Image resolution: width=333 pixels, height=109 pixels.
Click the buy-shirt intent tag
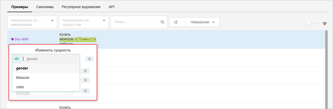(19, 39)
